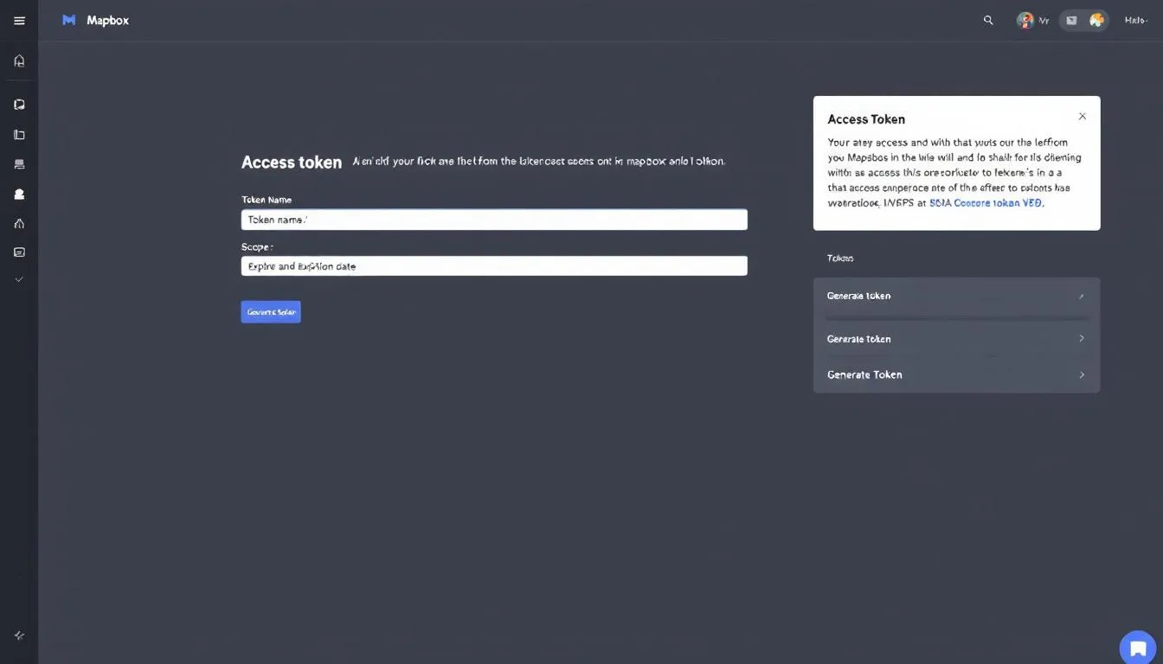Open the Account icon in sidebar
Image resolution: width=1163 pixels, height=664 pixels.
pyautogui.click(x=19, y=194)
